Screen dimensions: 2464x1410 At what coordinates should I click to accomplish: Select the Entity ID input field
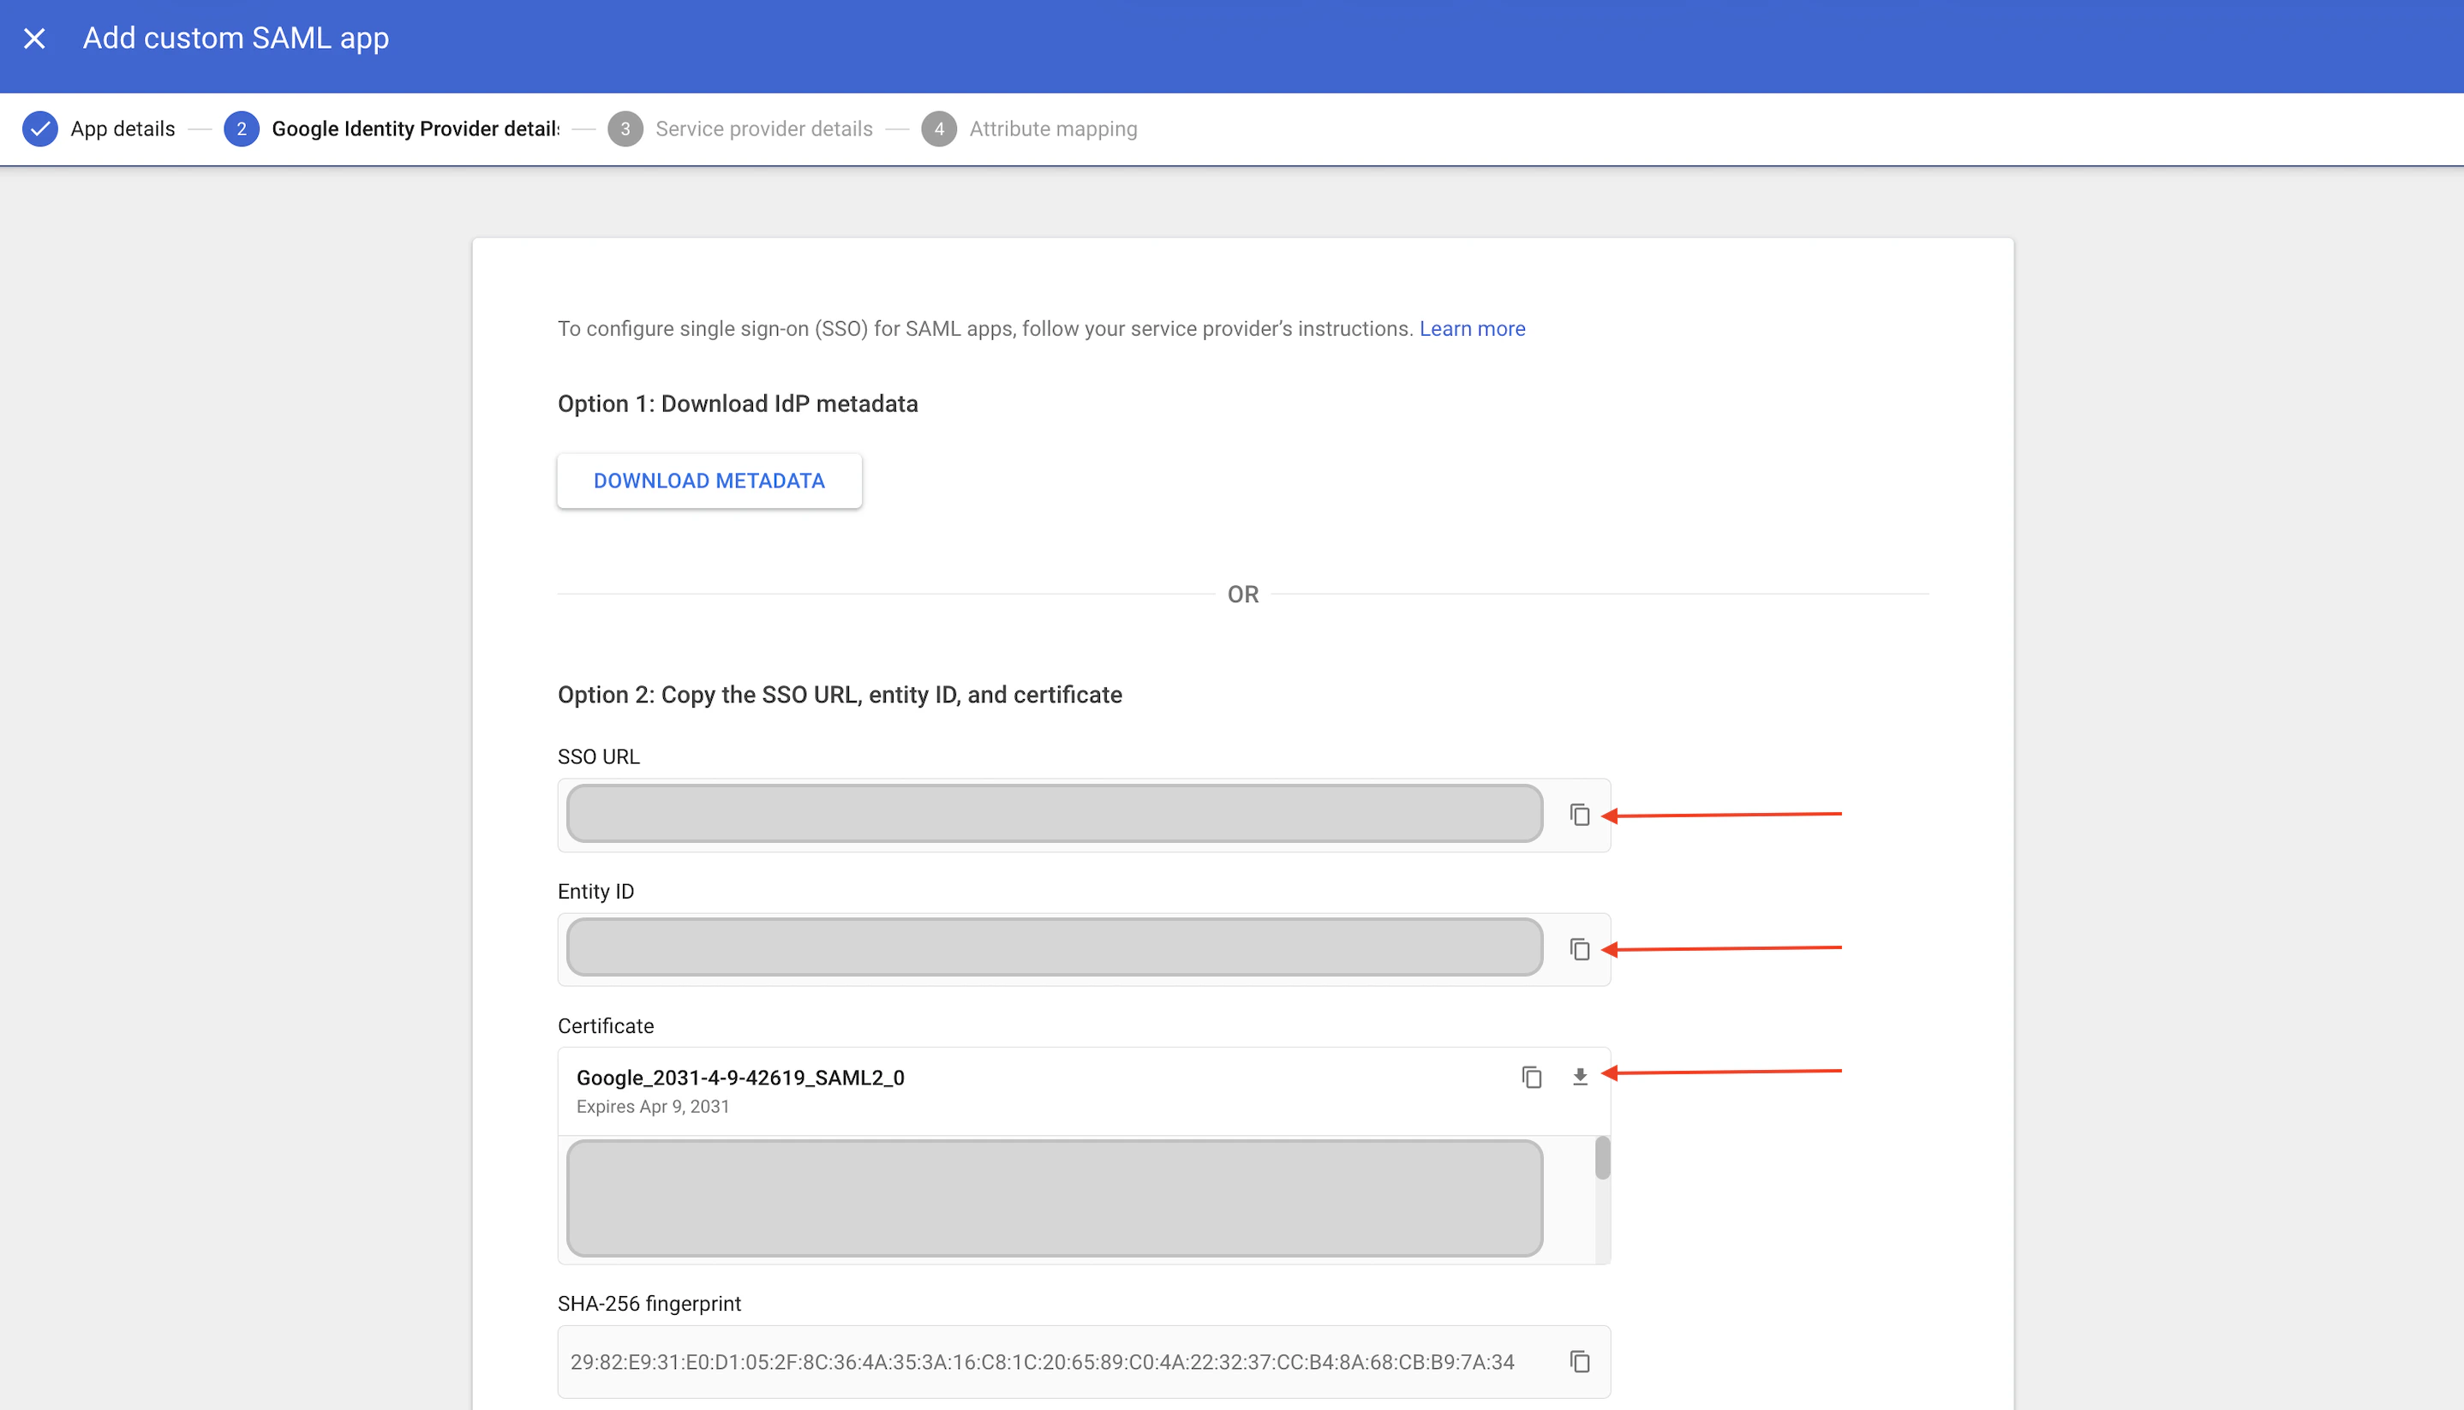[1053, 947]
